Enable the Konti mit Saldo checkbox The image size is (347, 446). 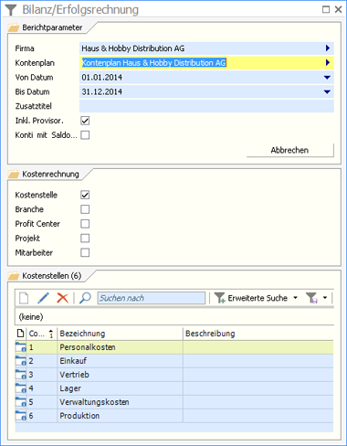point(85,135)
